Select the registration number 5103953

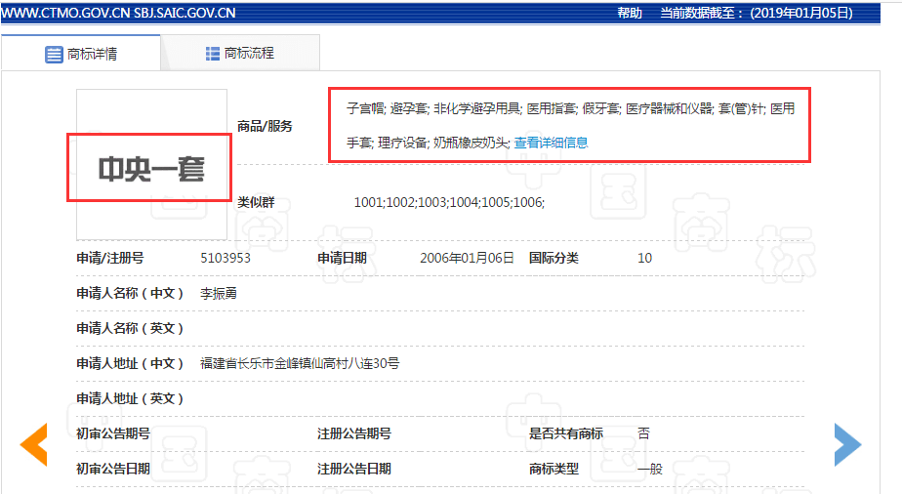225,258
